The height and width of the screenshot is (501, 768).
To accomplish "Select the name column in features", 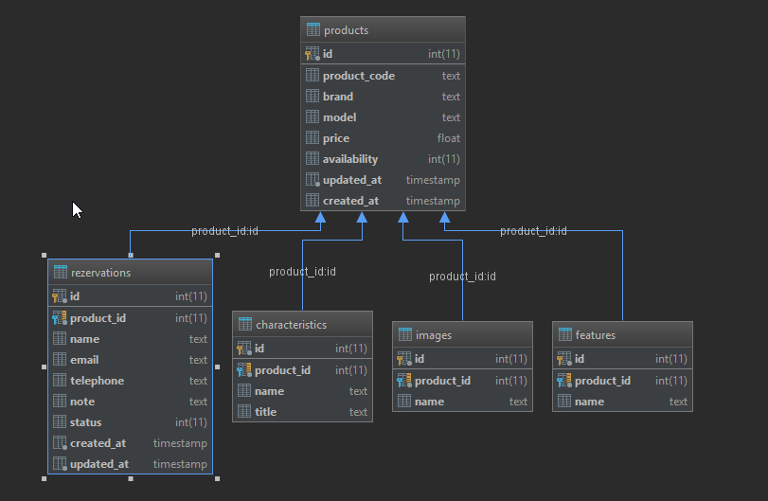I will [590, 402].
